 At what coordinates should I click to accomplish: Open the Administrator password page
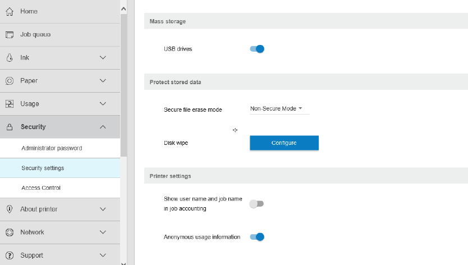click(x=52, y=148)
